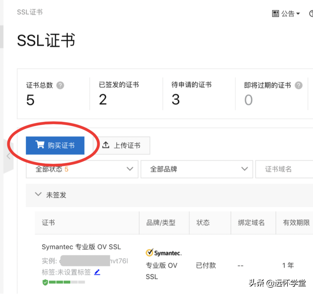
Task: Select the 已签发的证书 count tab
Action: (x=119, y=94)
